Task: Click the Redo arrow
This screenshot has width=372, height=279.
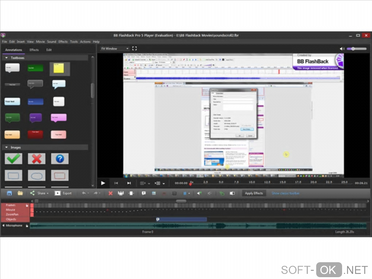Action: coord(96,193)
